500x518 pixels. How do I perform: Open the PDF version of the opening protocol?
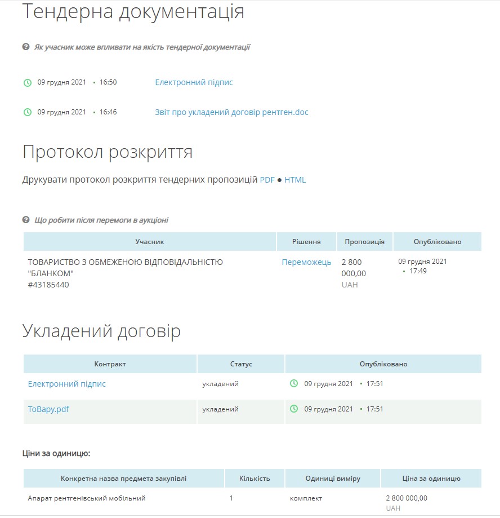click(x=267, y=180)
